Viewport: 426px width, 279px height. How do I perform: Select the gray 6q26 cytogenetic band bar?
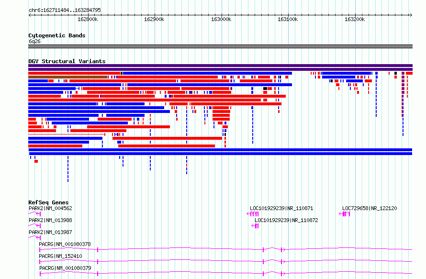point(220,46)
